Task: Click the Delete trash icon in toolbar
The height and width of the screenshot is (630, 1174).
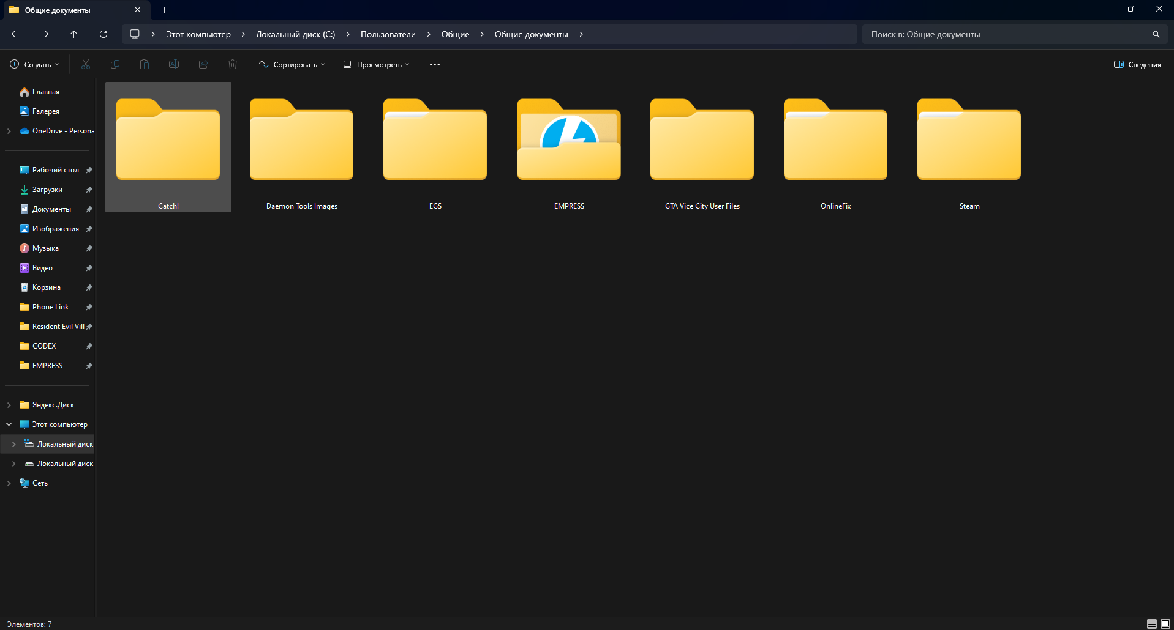Action: [x=233, y=64]
